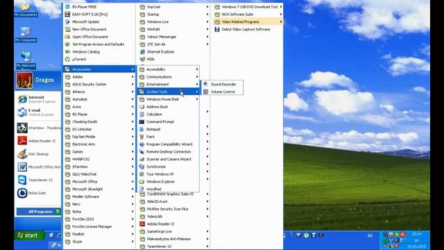Click the Calculator icon
The height and width of the screenshot is (250, 444).
pos(142,114)
